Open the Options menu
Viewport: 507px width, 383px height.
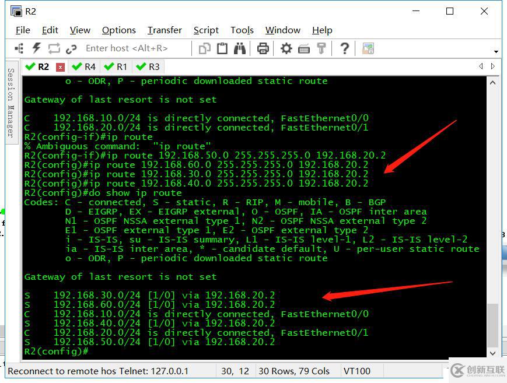pos(118,30)
